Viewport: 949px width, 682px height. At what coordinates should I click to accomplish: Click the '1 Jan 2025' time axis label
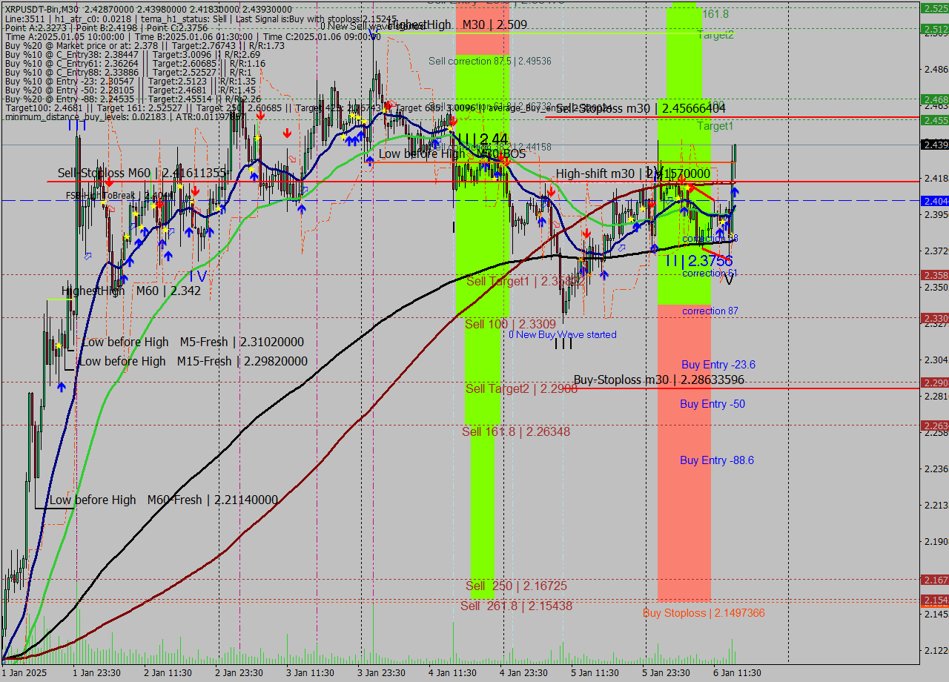pyautogui.click(x=25, y=673)
